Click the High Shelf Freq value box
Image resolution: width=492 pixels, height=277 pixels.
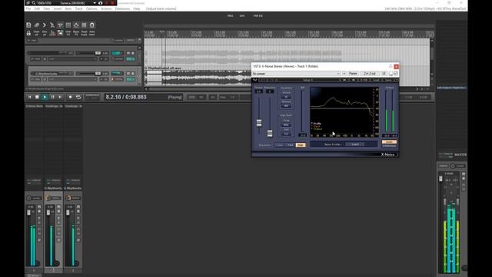(286, 125)
